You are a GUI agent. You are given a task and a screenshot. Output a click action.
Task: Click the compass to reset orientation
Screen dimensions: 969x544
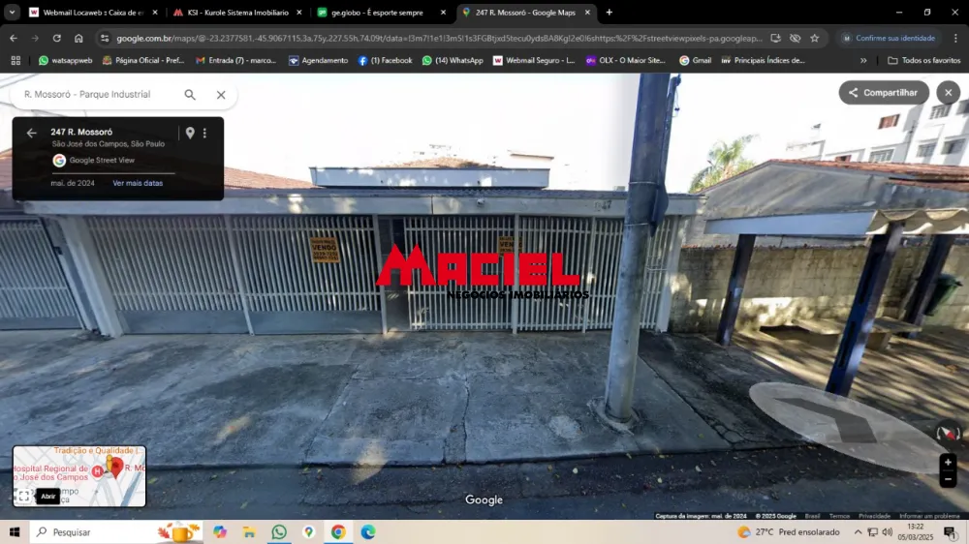947,435
